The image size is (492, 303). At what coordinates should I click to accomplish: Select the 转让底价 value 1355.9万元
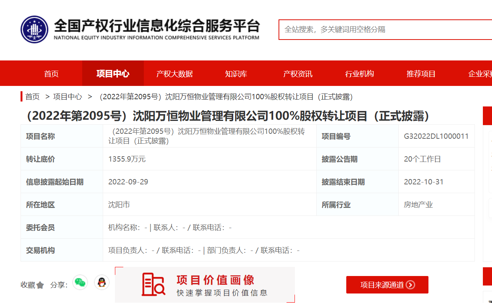(x=127, y=159)
